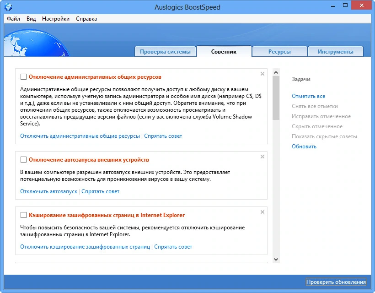Check the 'Кэширование зашифрованных страниц' checkbox

tap(23, 215)
